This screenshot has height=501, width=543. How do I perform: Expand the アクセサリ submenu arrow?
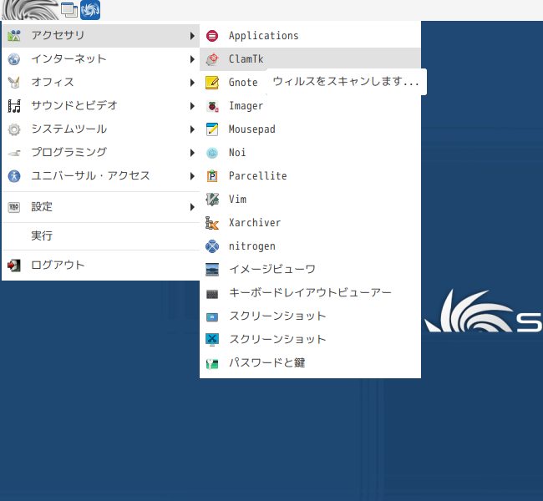(192, 36)
